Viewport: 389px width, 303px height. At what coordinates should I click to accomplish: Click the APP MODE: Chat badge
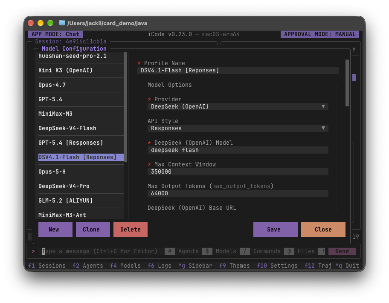click(55, 34)
